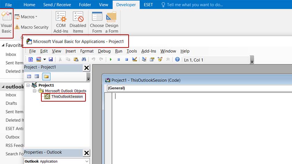Select Microsoft Outlook Objects folder
The image size is (292, 164).
66,91
